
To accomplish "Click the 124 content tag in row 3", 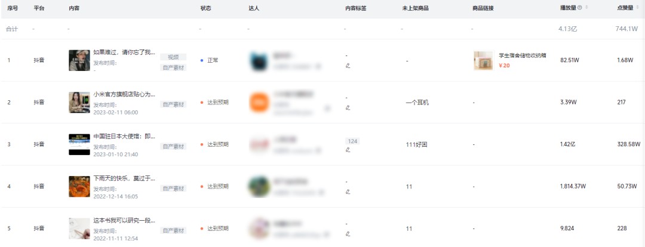I will pos(352,141).
